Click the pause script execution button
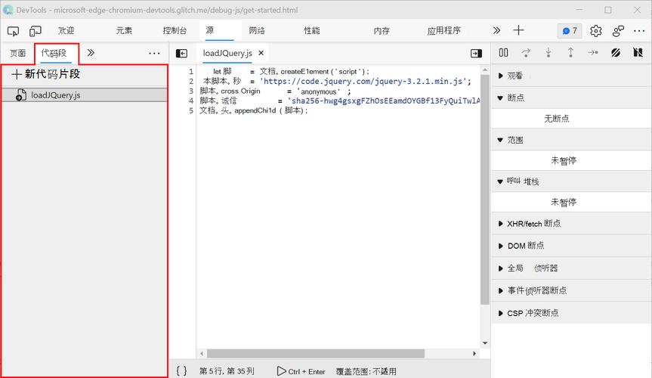This screenshot has height=378, width=652. (x=503, y=53)
